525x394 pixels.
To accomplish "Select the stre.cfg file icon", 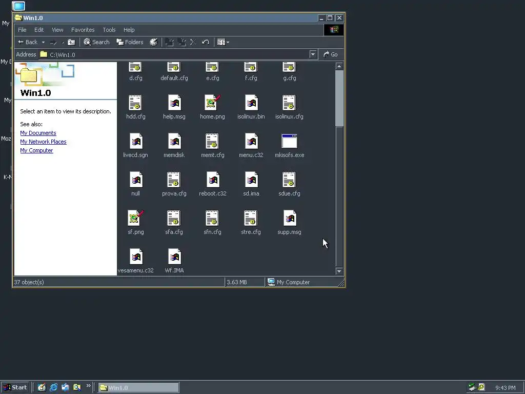I will point(251,219).
